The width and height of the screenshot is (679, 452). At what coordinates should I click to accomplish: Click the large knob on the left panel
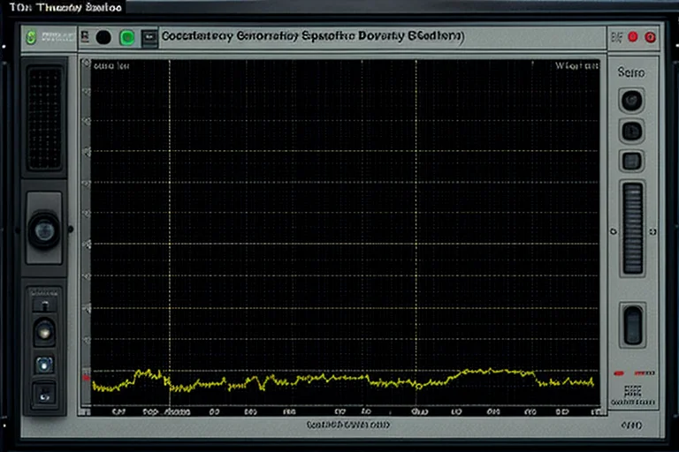pos(44,230)
